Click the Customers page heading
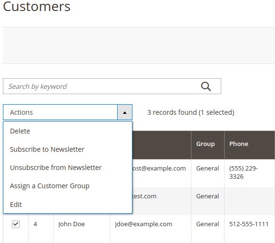 tap(36, 7)
